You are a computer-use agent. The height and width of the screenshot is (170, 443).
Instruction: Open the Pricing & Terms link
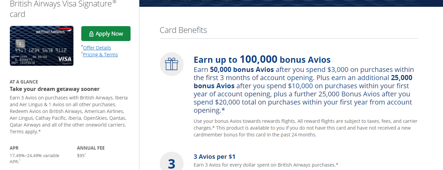pos(100,54)
